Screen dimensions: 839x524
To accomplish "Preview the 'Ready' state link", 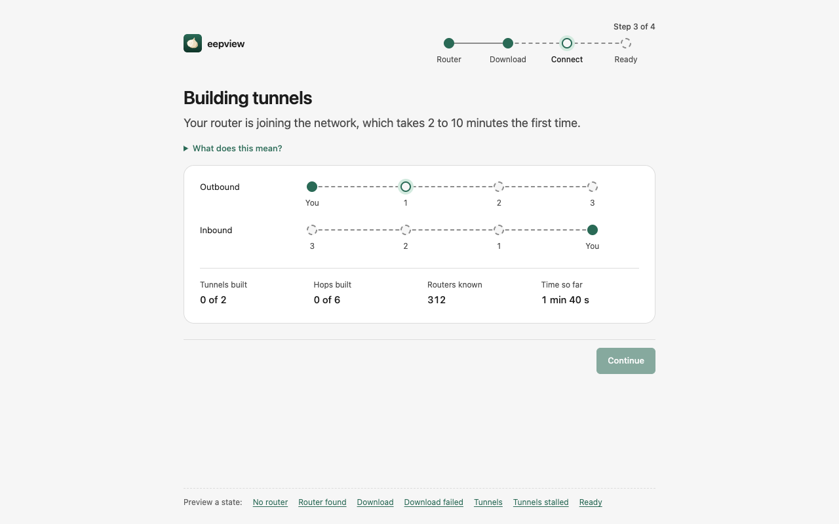I will pyautogui.click(x=591, y=502).
